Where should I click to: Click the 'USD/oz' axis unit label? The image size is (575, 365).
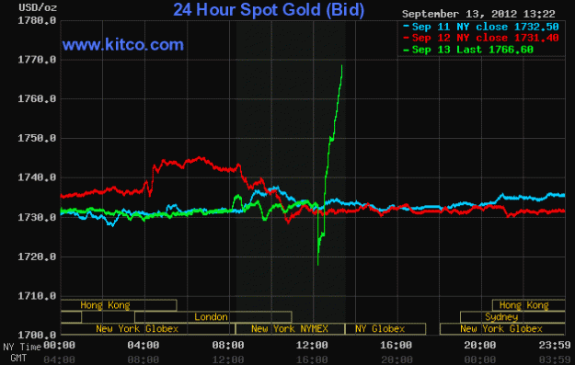pos(38,7)
